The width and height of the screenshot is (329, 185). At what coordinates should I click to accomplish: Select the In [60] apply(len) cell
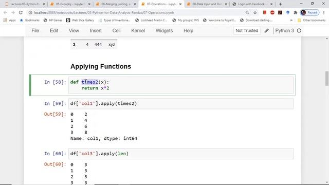point(181,154)
